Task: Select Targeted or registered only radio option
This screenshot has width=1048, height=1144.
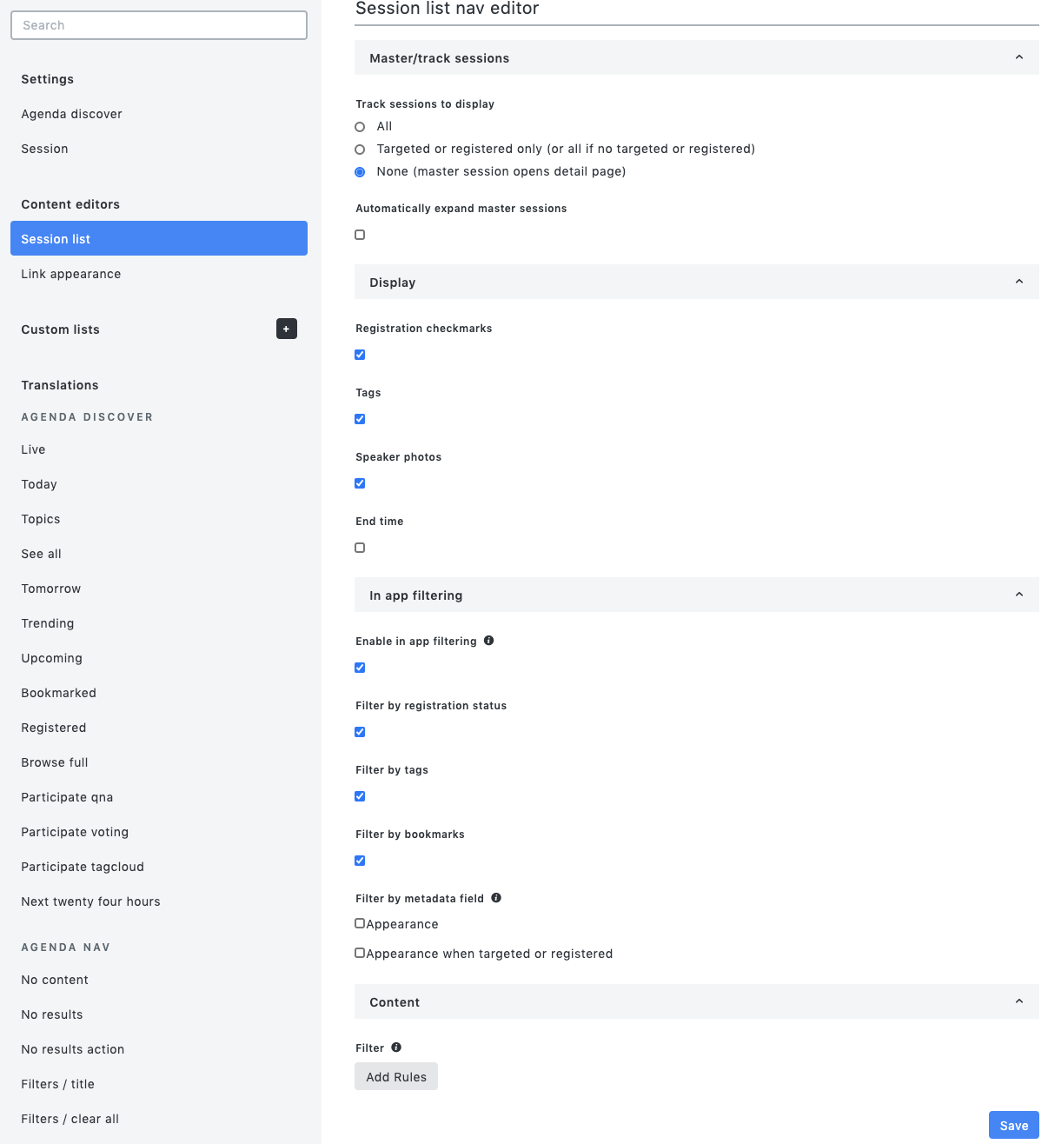Action: pyautogui.click(x=360, y=150)
